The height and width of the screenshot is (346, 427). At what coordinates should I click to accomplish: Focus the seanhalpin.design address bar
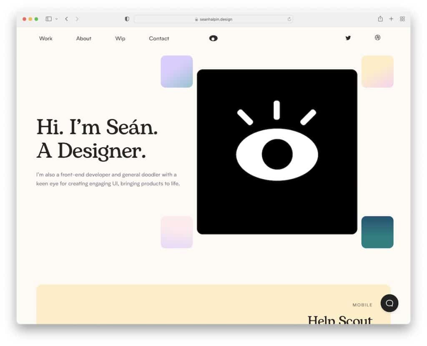click(213, 19)
